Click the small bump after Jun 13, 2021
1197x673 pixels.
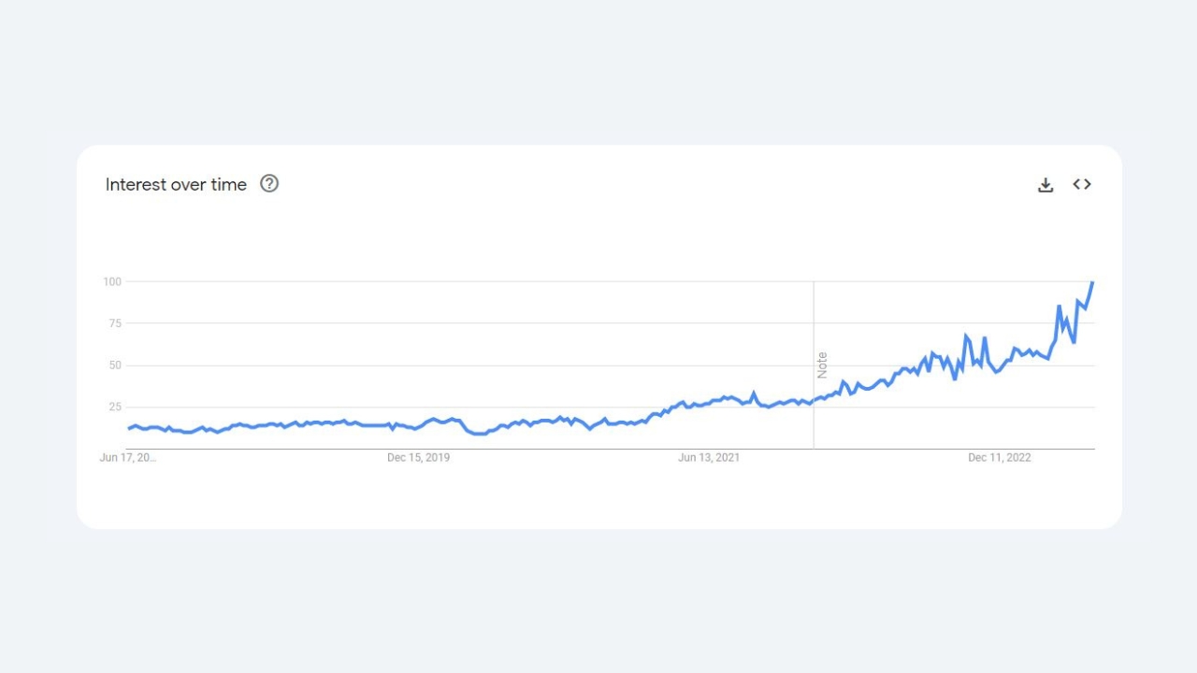click(754, 394)
